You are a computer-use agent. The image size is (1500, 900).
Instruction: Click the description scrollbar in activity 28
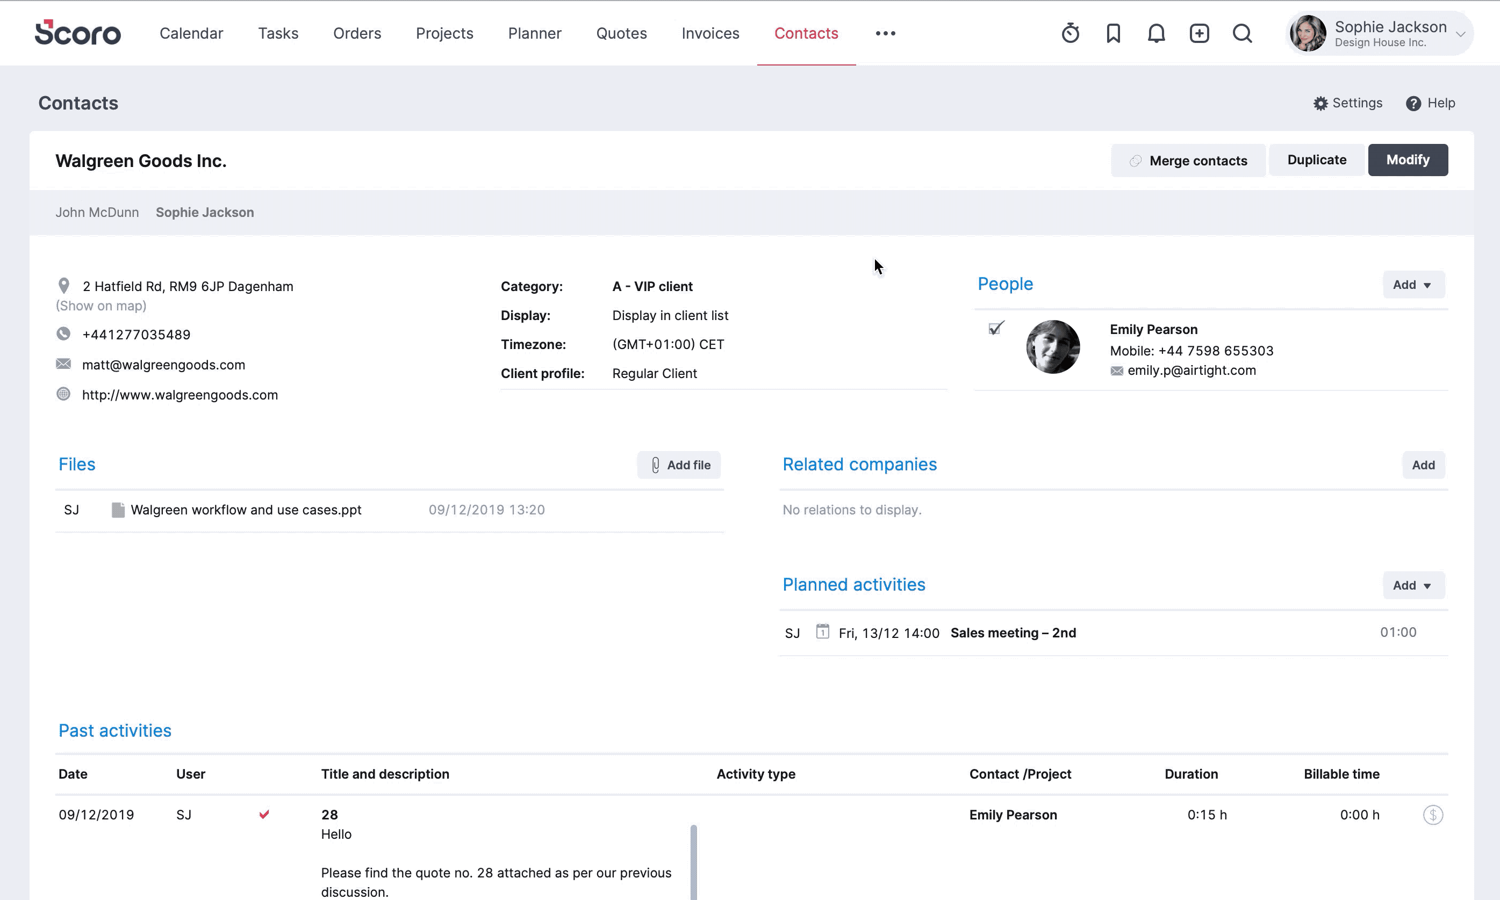[693, 861]
